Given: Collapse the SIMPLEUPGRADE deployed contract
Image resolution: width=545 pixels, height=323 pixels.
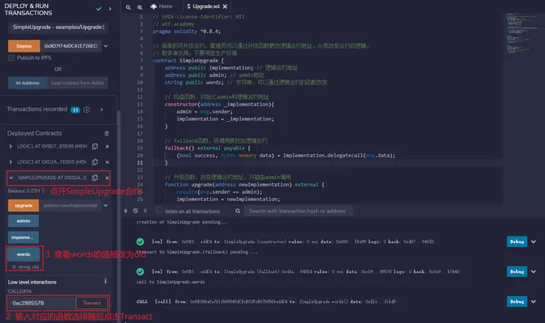Looking at the screenshot, I should (x=11, y=178).
